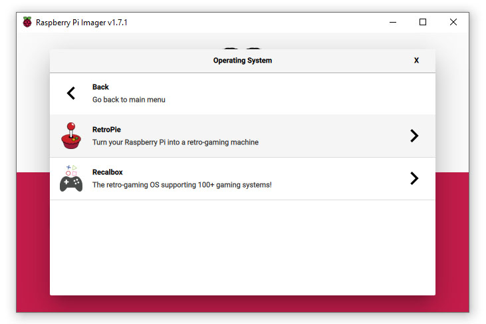Click the Raspberry Pi logo in title bar
This screenshot has width=486, height=324.
pos(27,22)
